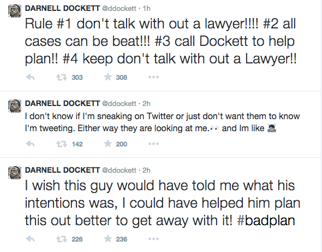Open the 2h timestamp of #badplan tweet
Viewport: 322px width, 252px height.
[146, 170]
